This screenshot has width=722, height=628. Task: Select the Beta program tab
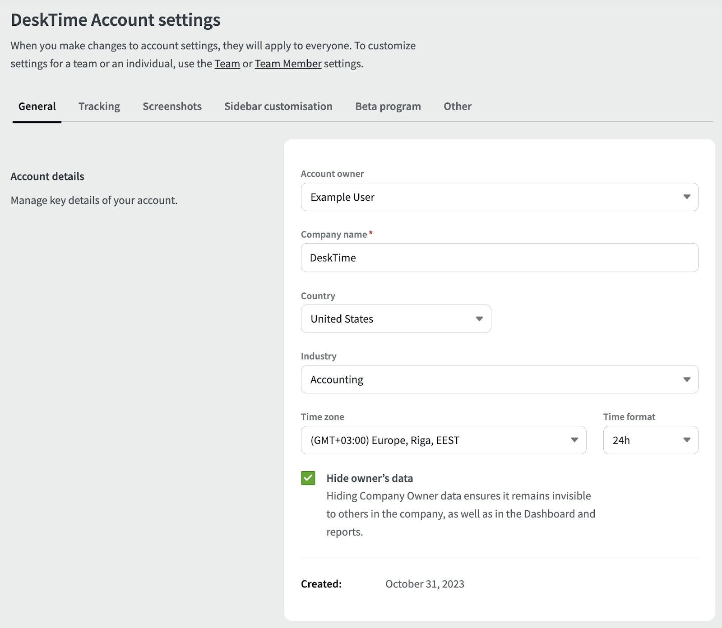[x=388, y=106]
